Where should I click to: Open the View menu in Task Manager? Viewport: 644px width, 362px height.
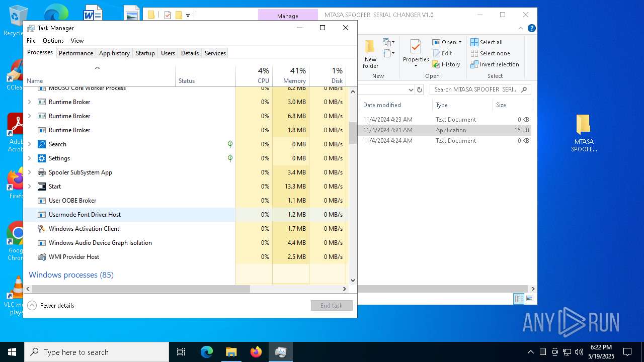pyautogui.click(x=77, y=41)
